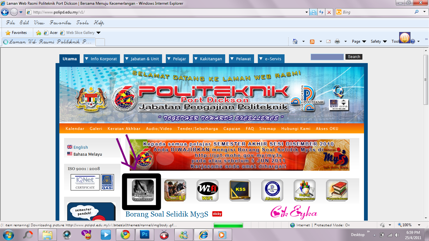The width and height of the screenshot is (429, 241).
Task: Click the Search button
Action: pyautogui.click(x=354, y=57)
